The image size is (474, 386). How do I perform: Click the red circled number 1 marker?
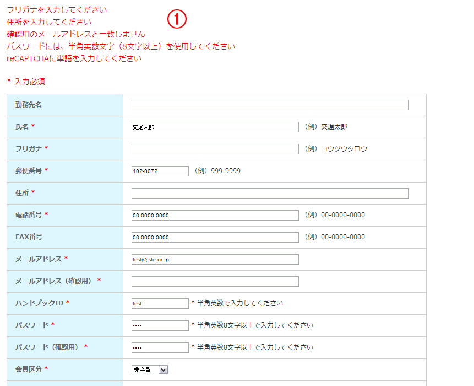(x=177, y=20)
